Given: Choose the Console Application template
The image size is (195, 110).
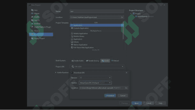Looking at the screenshot, I should tap(81, 28).
